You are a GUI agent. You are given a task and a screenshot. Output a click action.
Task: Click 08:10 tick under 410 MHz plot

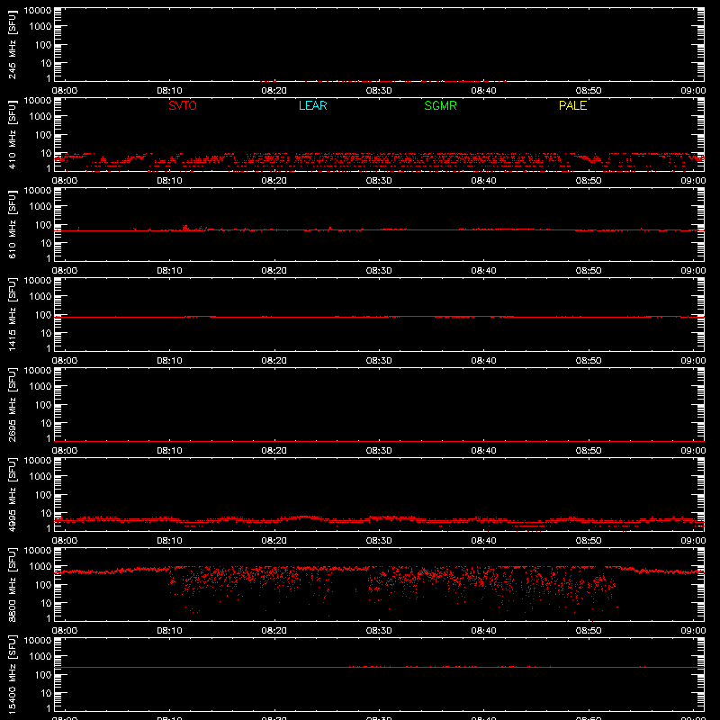click(x=169, y=181)
